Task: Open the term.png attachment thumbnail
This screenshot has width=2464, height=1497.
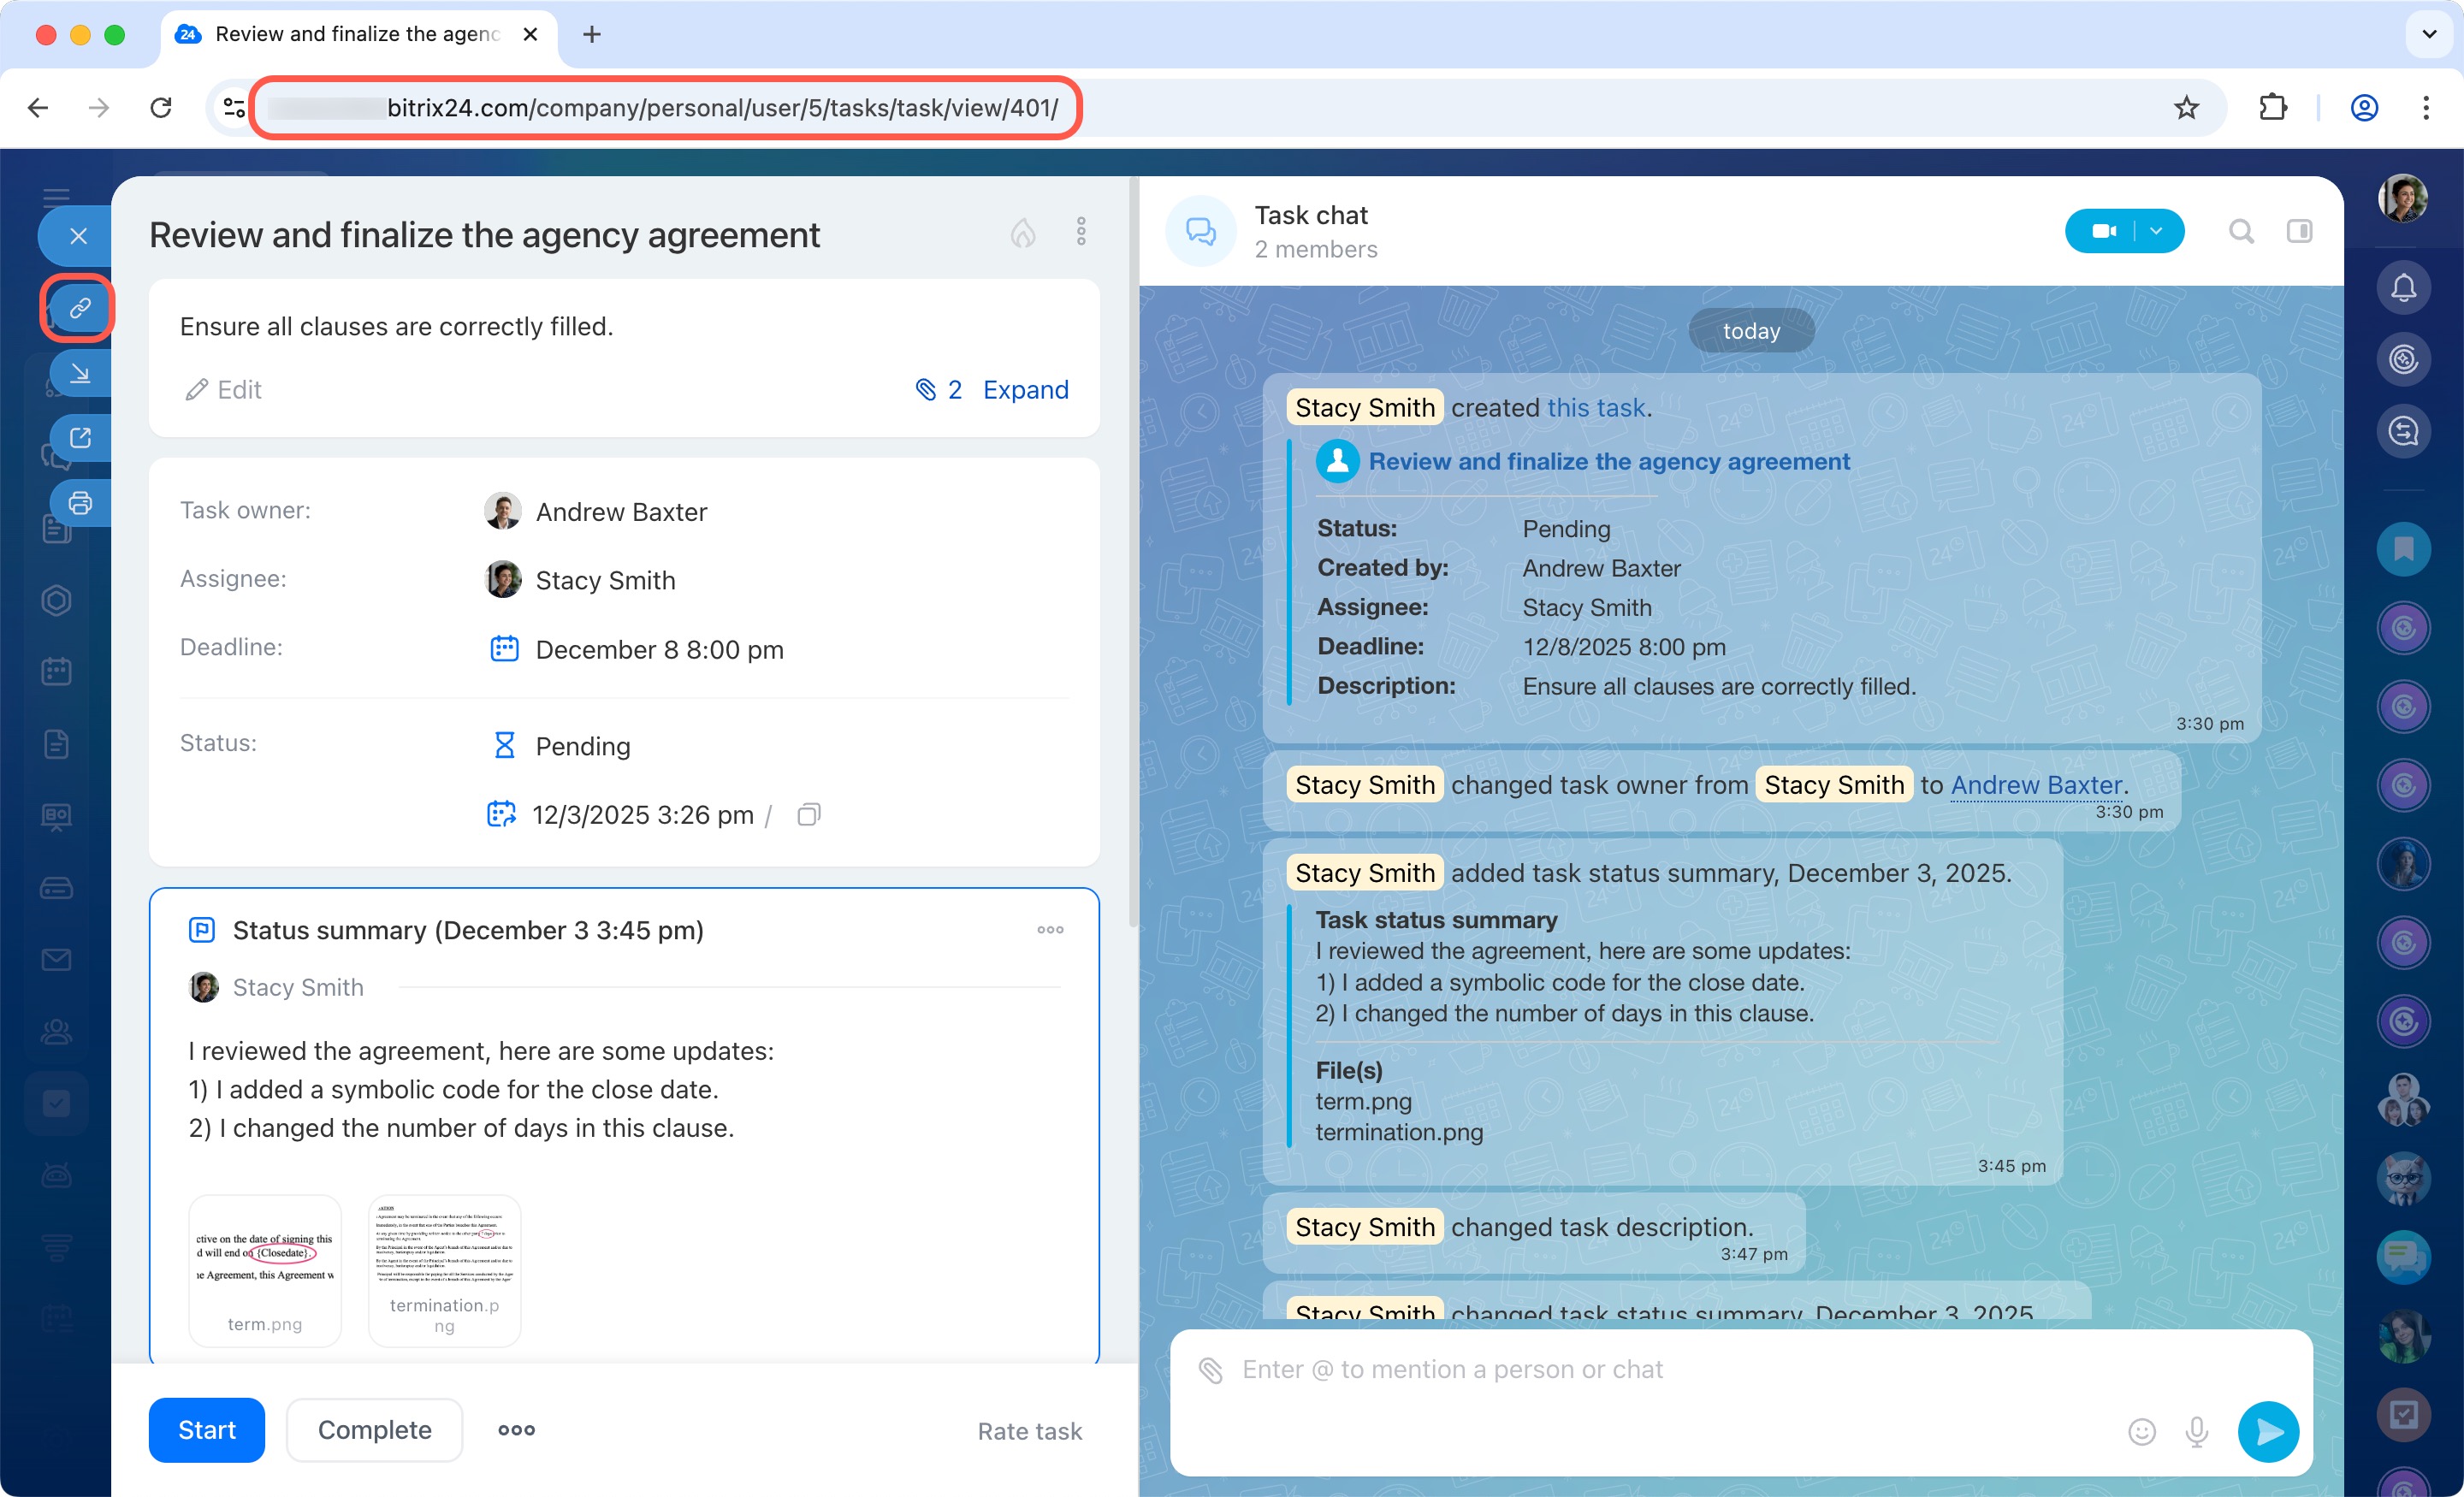Action: 265,1269
